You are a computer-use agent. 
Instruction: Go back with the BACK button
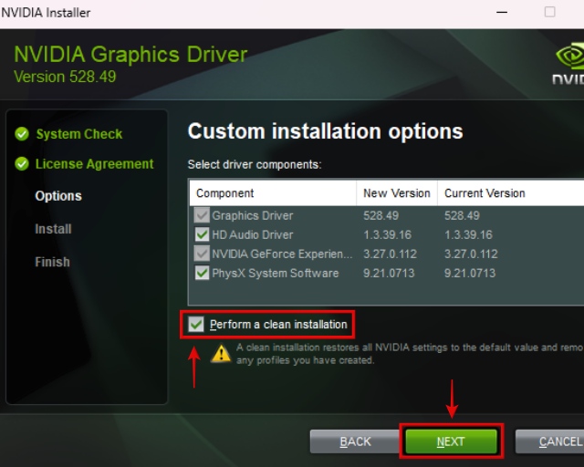[355, 441]
